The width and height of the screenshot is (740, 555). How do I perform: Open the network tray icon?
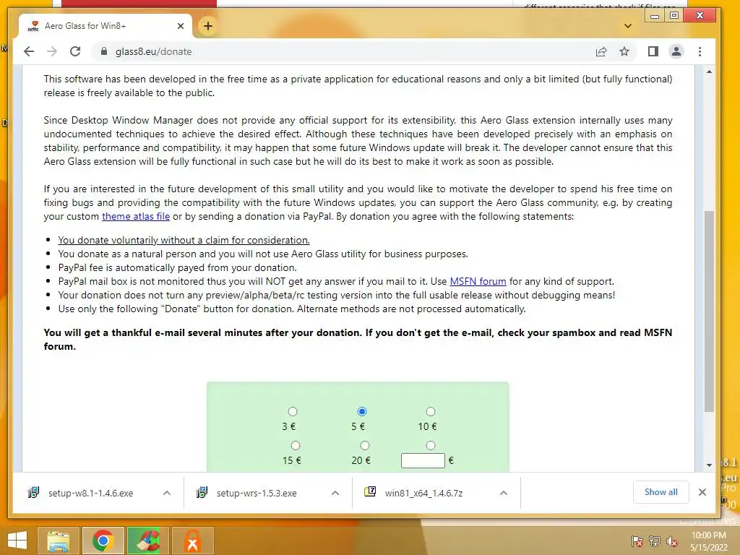point(655,541)
